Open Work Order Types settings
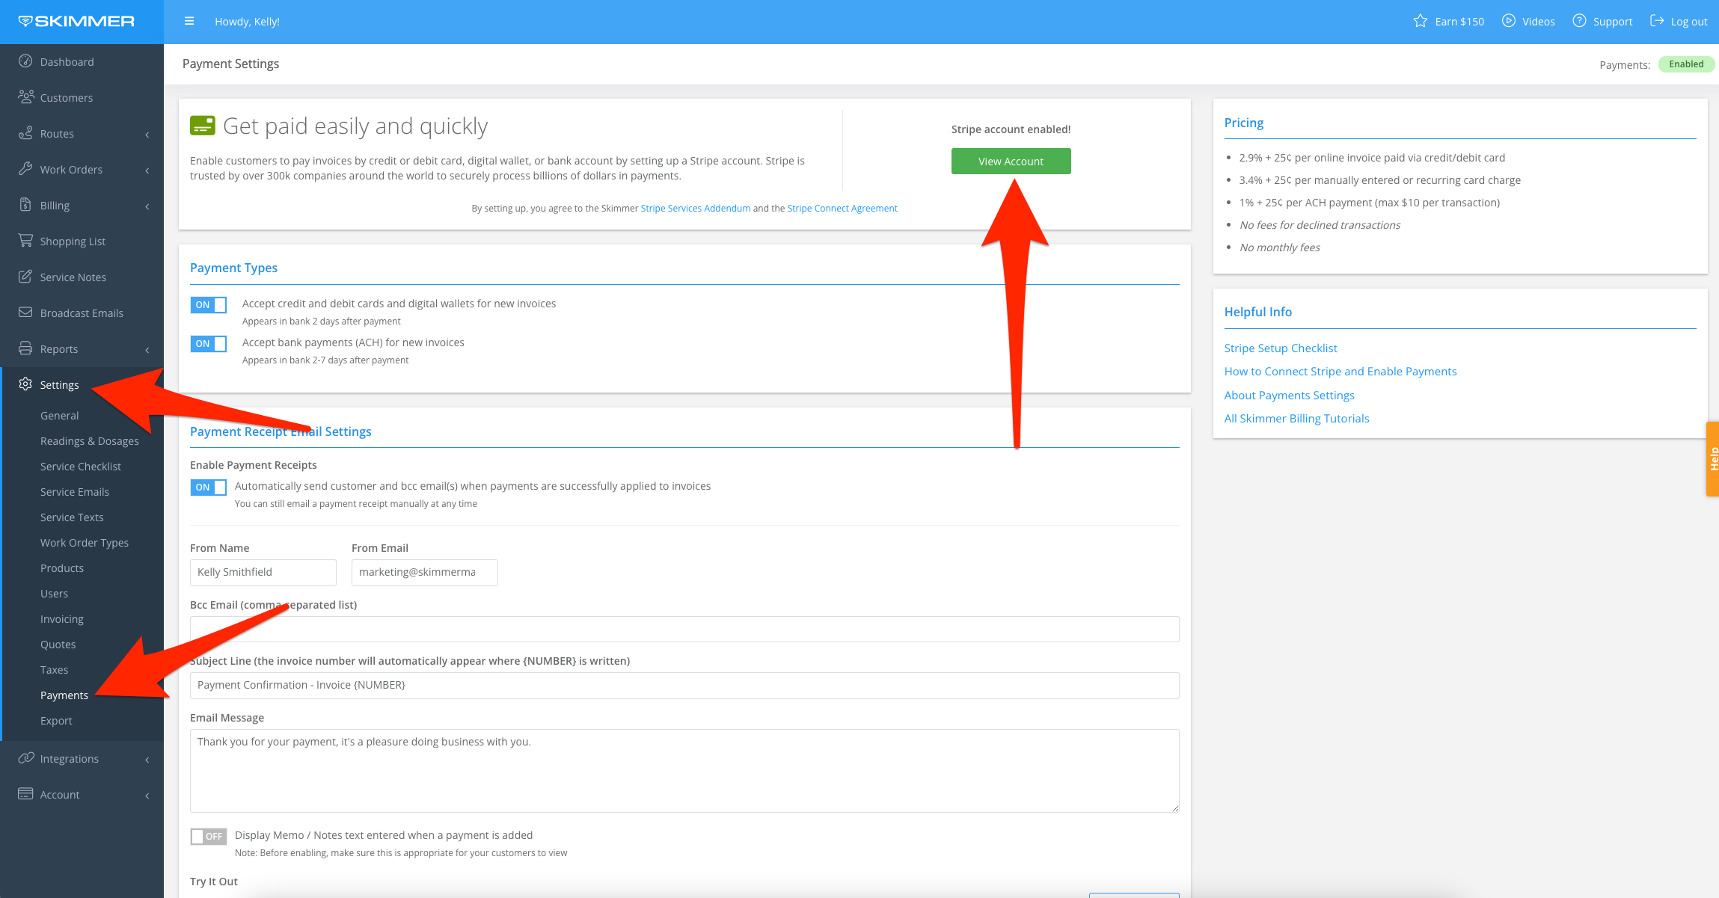The width and height of the screenshot is (1719, 898). pos(85,543)
